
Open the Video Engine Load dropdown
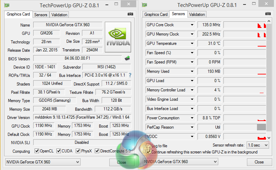pyautogui.click(x=192, y=99)
